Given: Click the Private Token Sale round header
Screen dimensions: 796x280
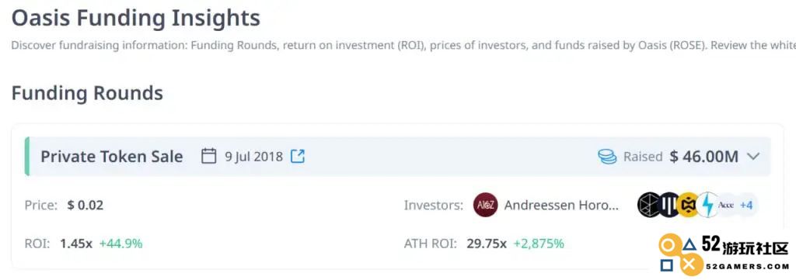Looking at the screenshot, I should pyautogui.click(x=397, y=157).
